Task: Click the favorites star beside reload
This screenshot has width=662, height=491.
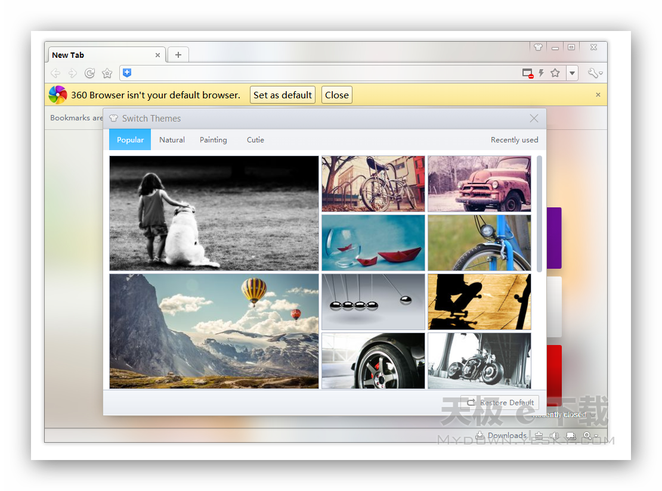Action: pyautogui.click(x=107, y=73)
